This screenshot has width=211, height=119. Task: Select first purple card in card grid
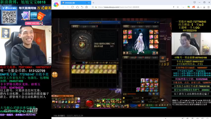pos(74,67)
